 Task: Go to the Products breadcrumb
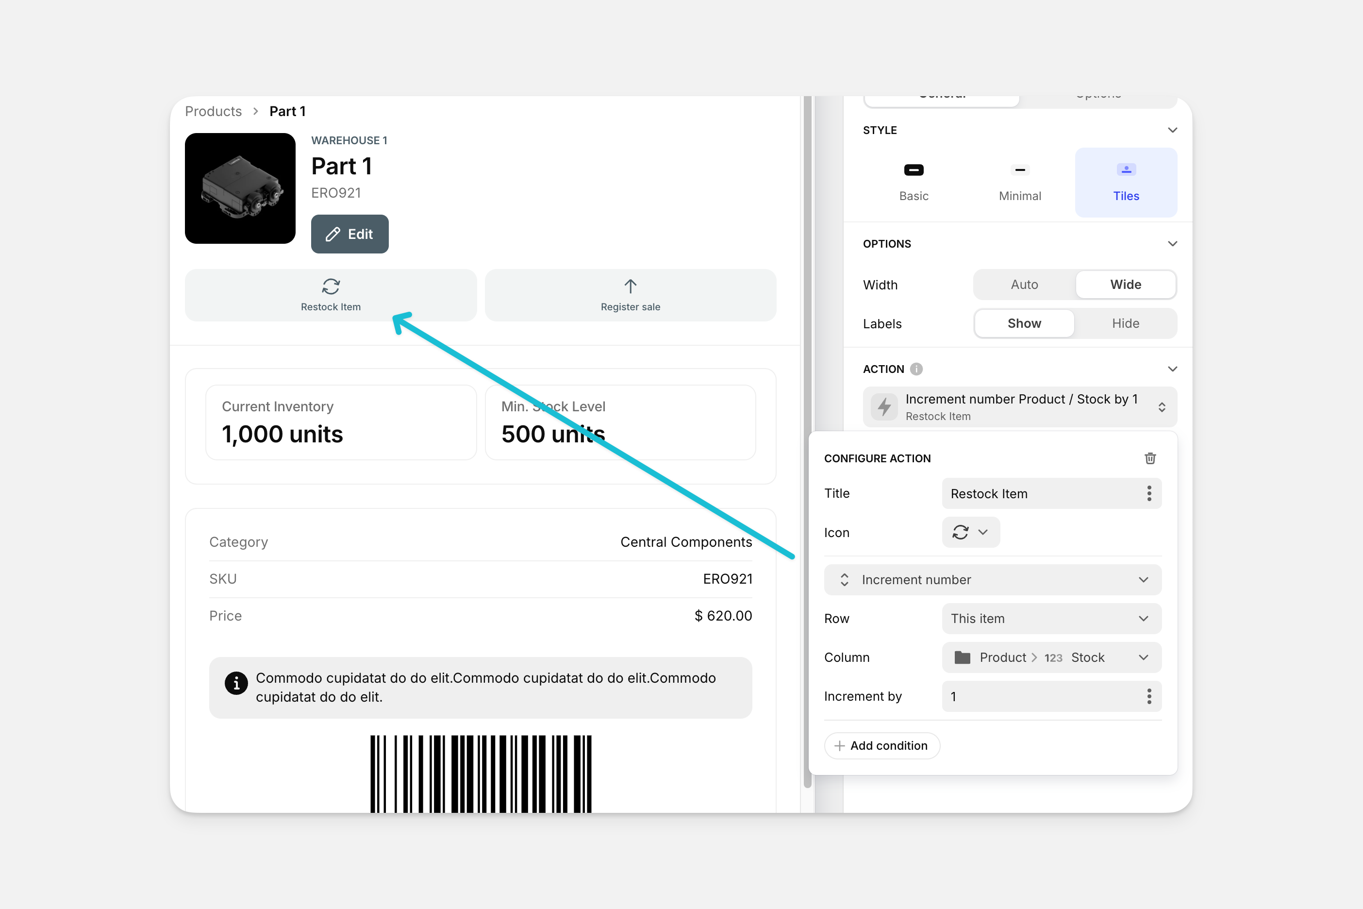(x=213, y=111)
